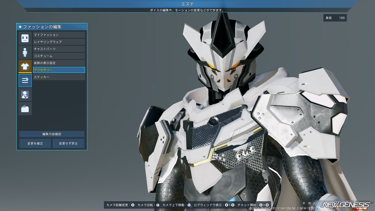Click 変更せず戻る to discard changes
This screenshot has height=211, width=375.
(68, 143)
